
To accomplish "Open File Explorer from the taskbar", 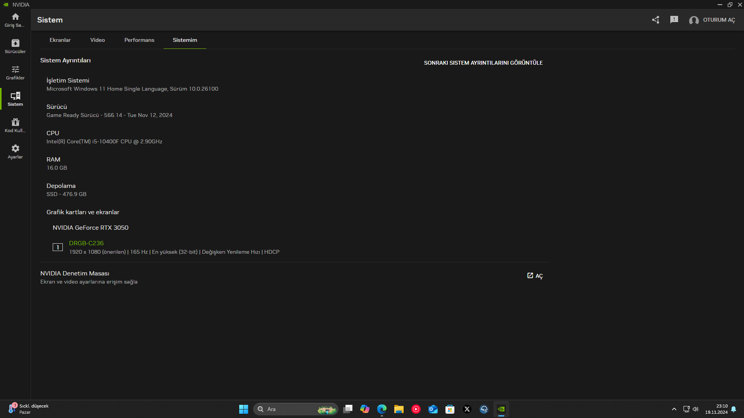I will point(399,409).
